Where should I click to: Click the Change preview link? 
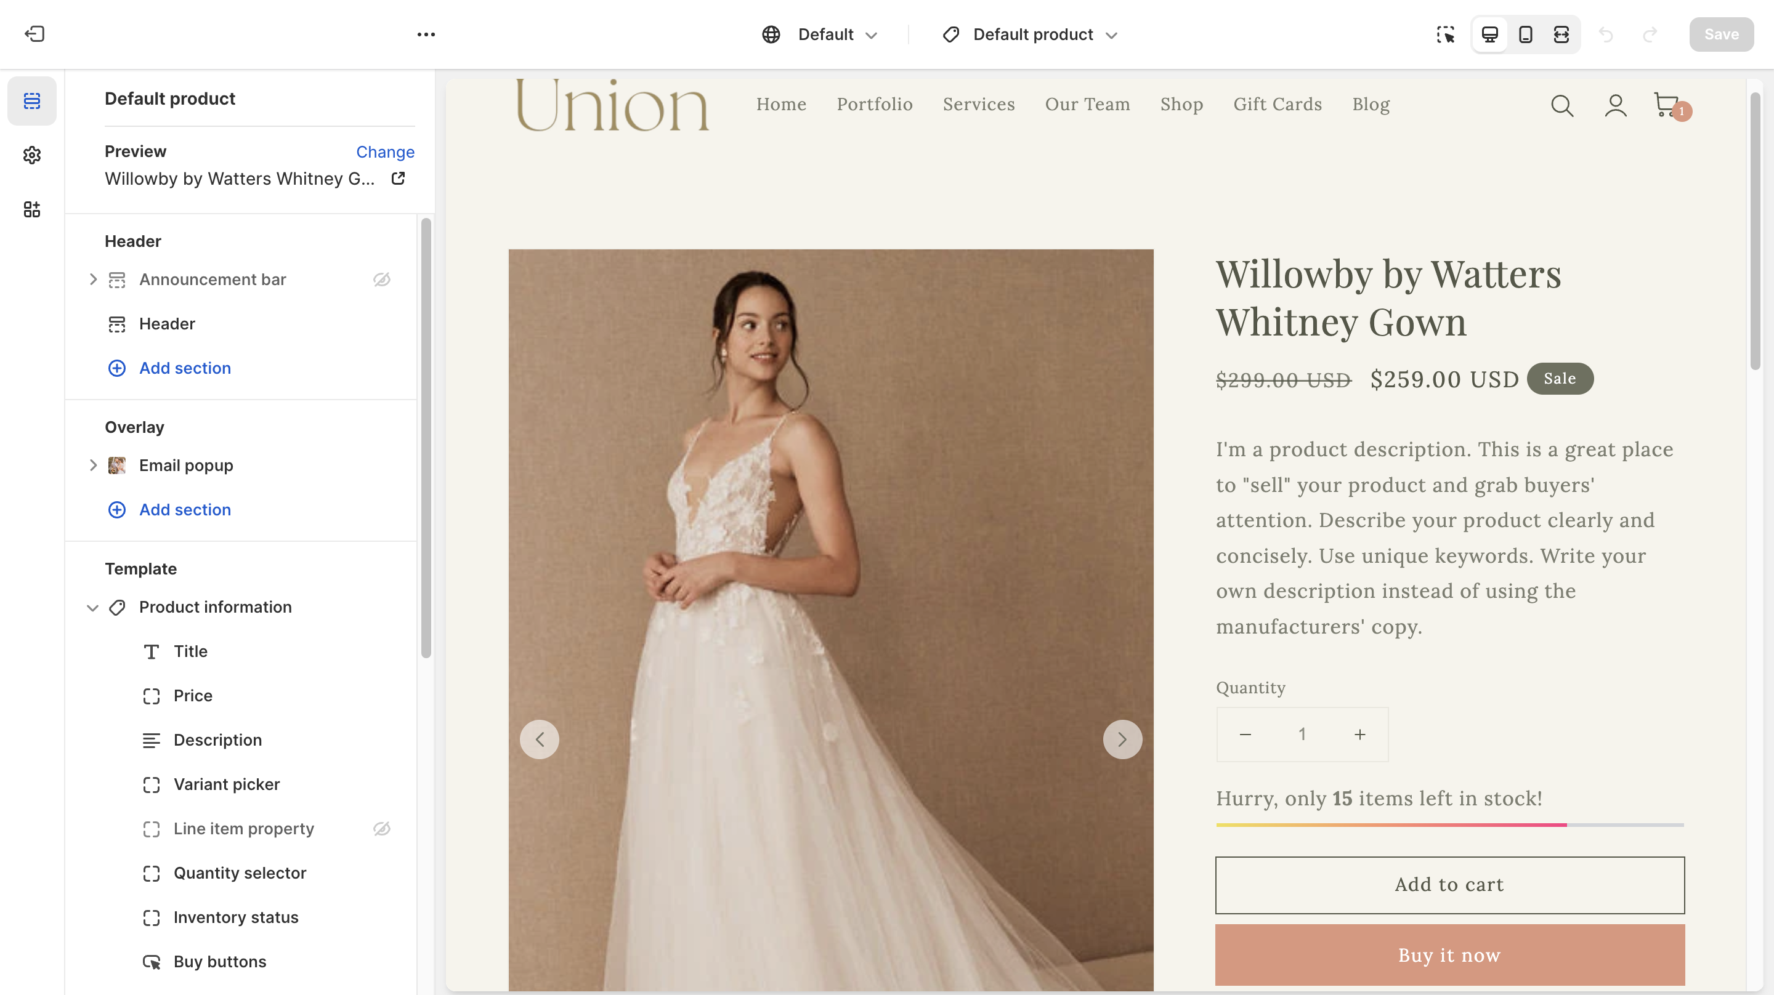[385, 151]
